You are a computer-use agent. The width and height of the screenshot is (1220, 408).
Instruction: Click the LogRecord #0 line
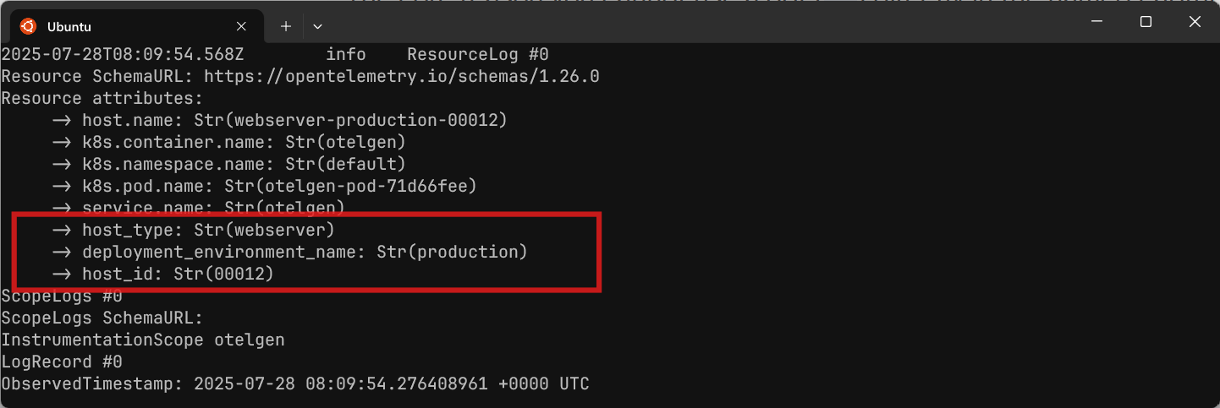[x=62, y=362]
